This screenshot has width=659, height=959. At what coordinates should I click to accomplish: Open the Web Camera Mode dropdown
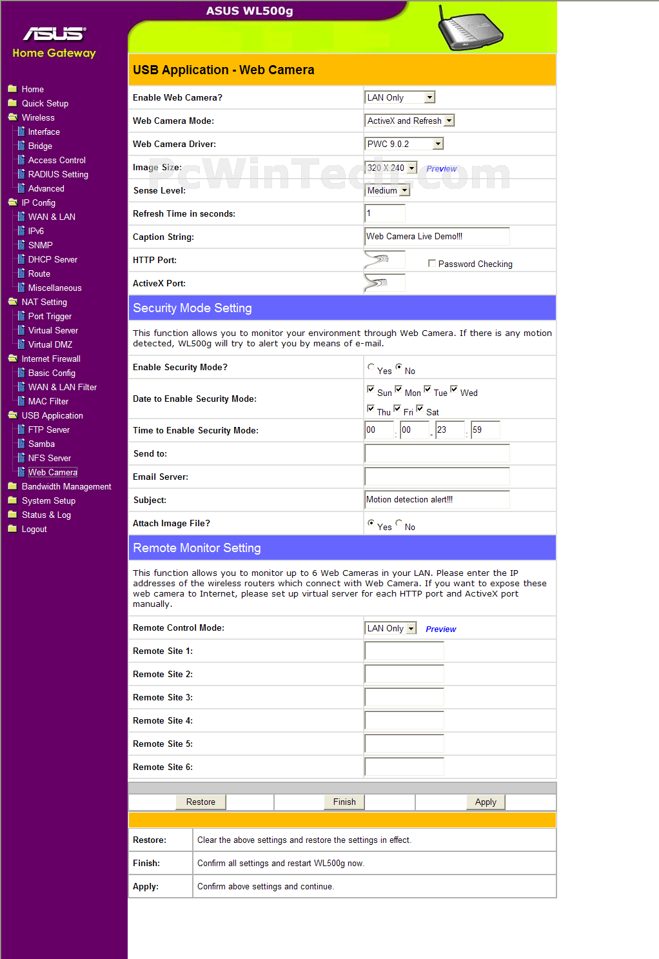click(x=410, y=121)
